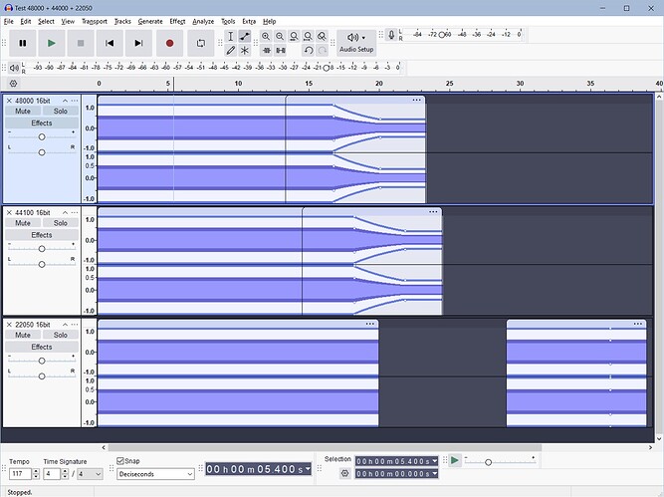This screenshot has height=497, width=664.
Task: Click the red Record button
Action: 169,43
